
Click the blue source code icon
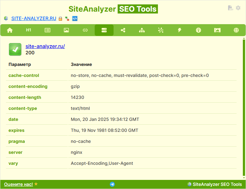[75, 19]
